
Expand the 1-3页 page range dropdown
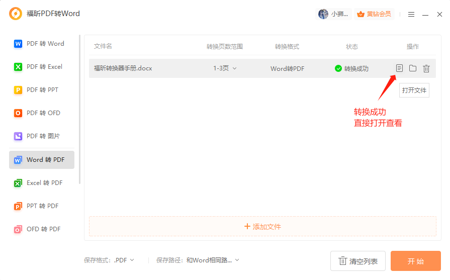point(225,68)
